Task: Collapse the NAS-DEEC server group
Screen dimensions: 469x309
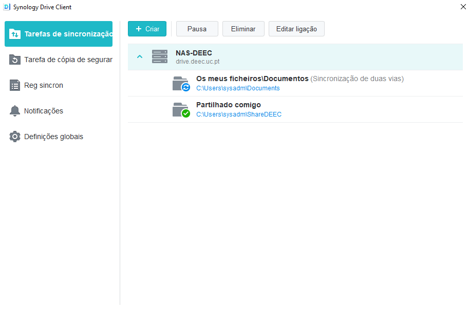Action: pos(140,56)
